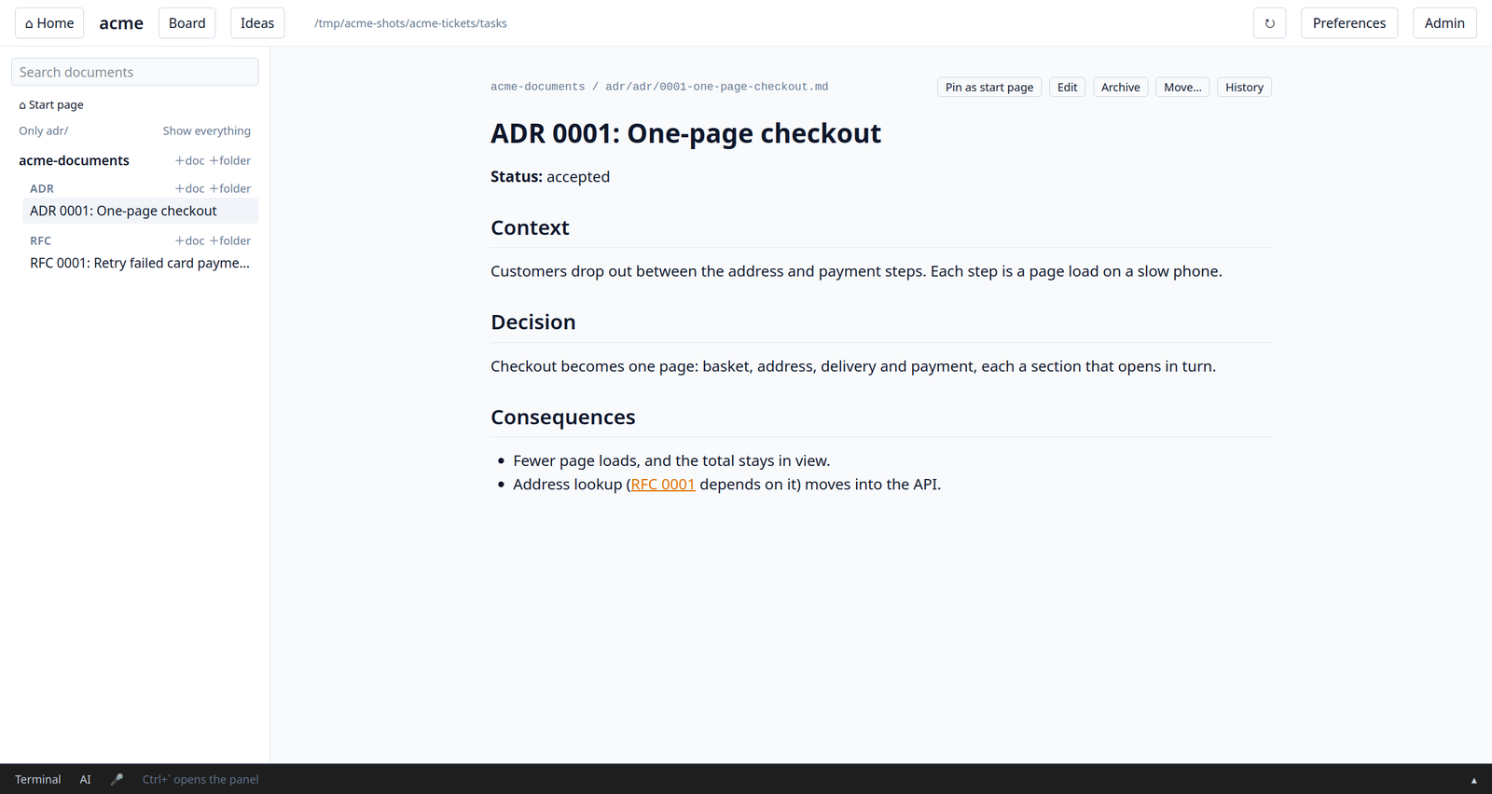
Task: Open the Move... dialog
Action: pyautogui.click(x=1182, y=87)
